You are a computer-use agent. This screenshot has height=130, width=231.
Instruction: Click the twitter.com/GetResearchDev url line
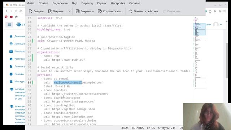click(x=76, y=94)
